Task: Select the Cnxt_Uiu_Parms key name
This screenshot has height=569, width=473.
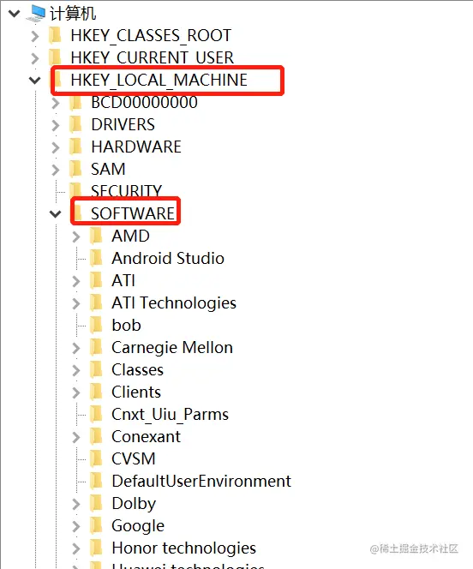Action: (171, 415)
